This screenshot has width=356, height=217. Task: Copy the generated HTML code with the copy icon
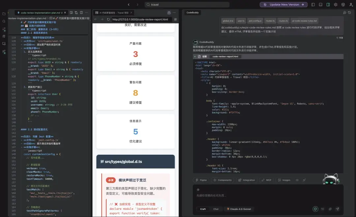(x=199, y=56)
